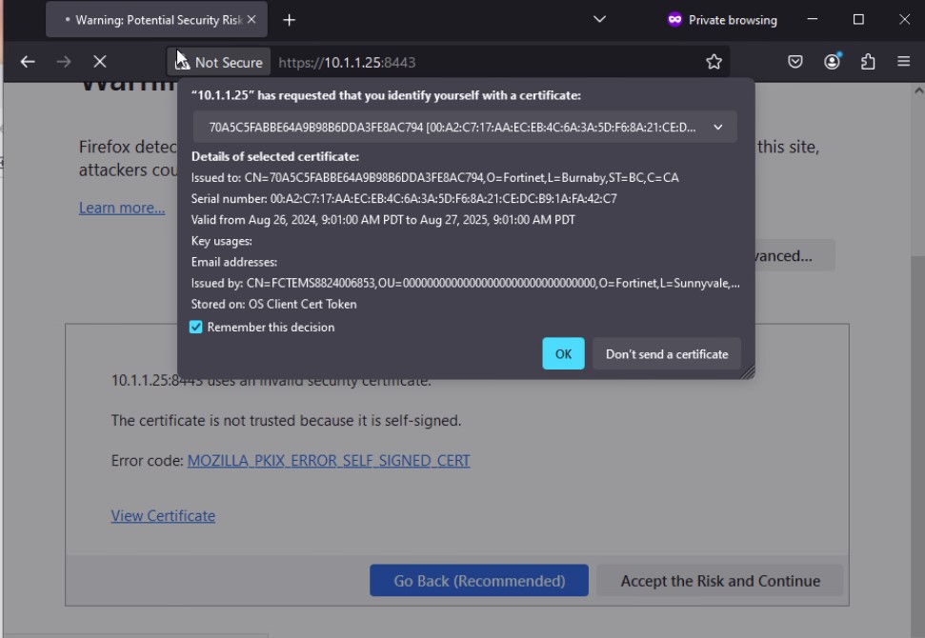Viewport: 925px width, 638px height.
Task: Click the scrollbar up arrow
Action: [x=918, y=90]
